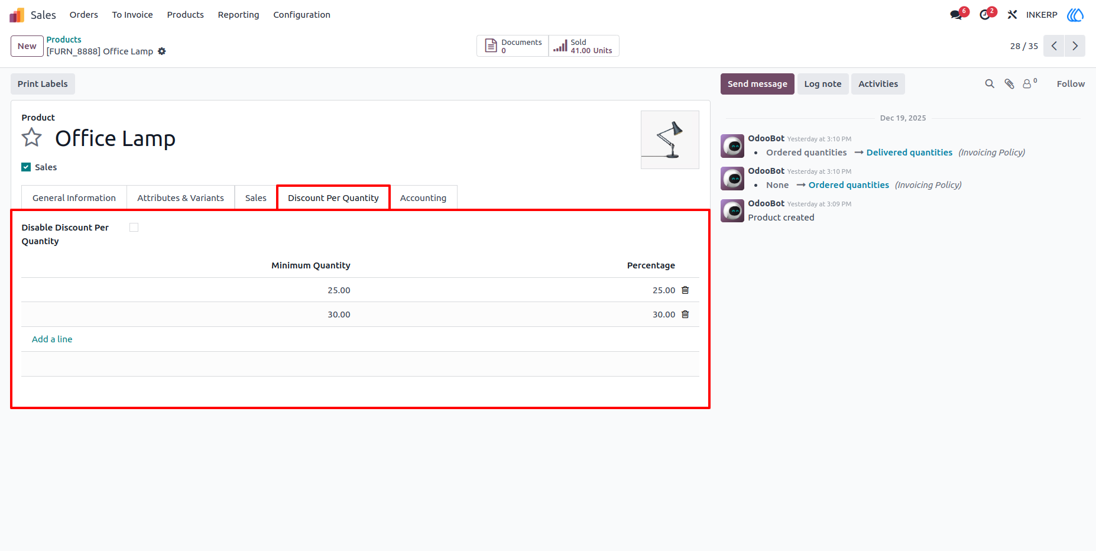The height and width of the screenshot is (551, 1096).
Task: Click the Print Labels button
Action: pos(43,84)
